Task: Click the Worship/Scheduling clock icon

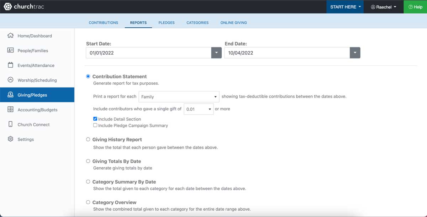Action: click(11, 80)
